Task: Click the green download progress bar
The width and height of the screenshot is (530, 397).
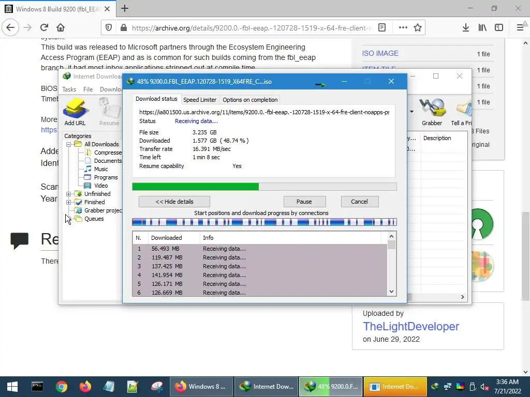Action: pos(264,187)
